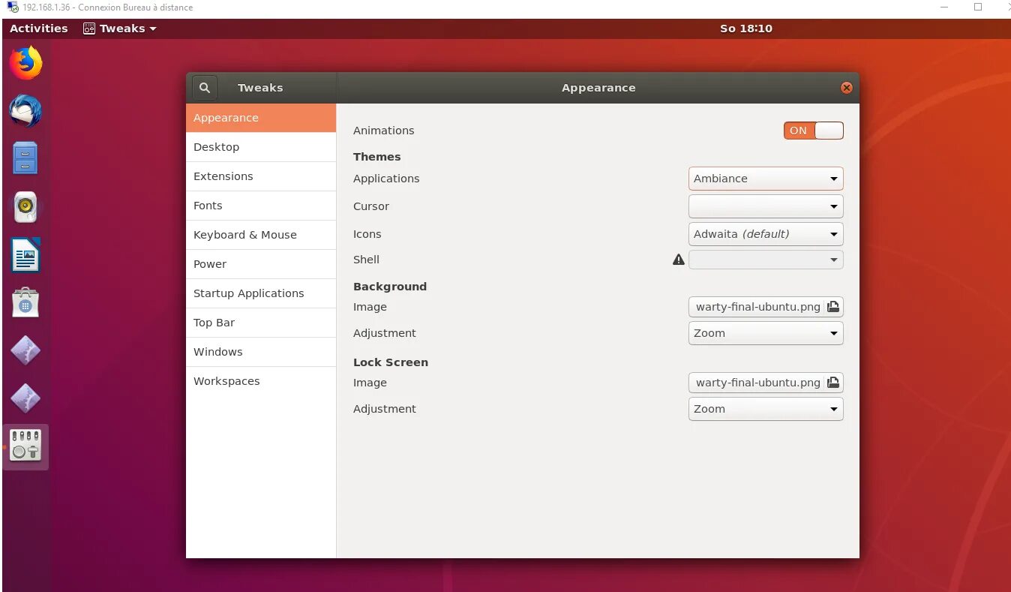Open the Tweaks app menu in top bar
Viewport: 1011px width, 592px height.
tap(120, 29)
